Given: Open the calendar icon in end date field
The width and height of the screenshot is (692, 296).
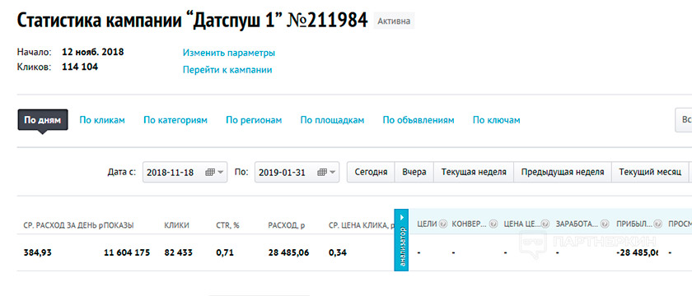Looking at the screenshot, I should [x=322, y=172].
